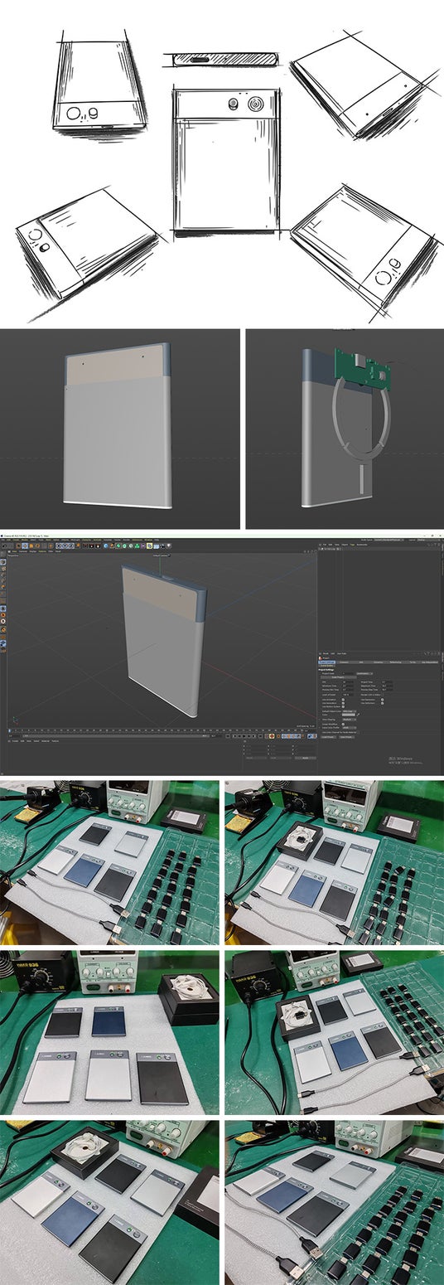Open the View Clipping dropdown
This screenshot has height=1285, width=444.
(350, 719)
